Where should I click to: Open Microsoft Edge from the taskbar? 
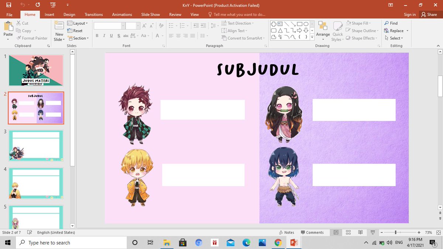point(246,242)
